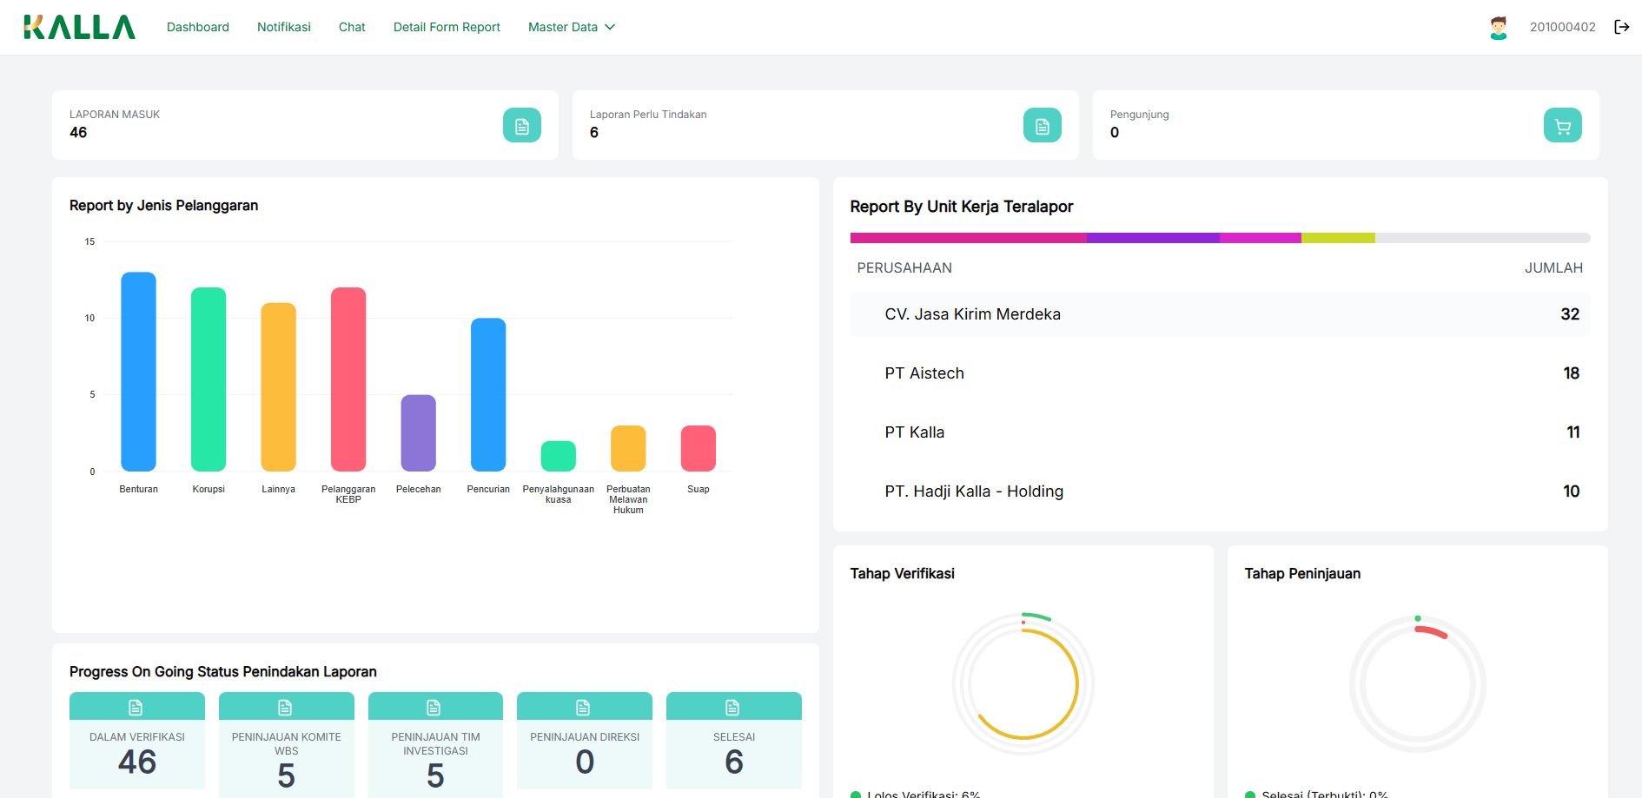Click the user avatar icon
The width and height of the screenshot is (1642, 798).
[1498, 28]
